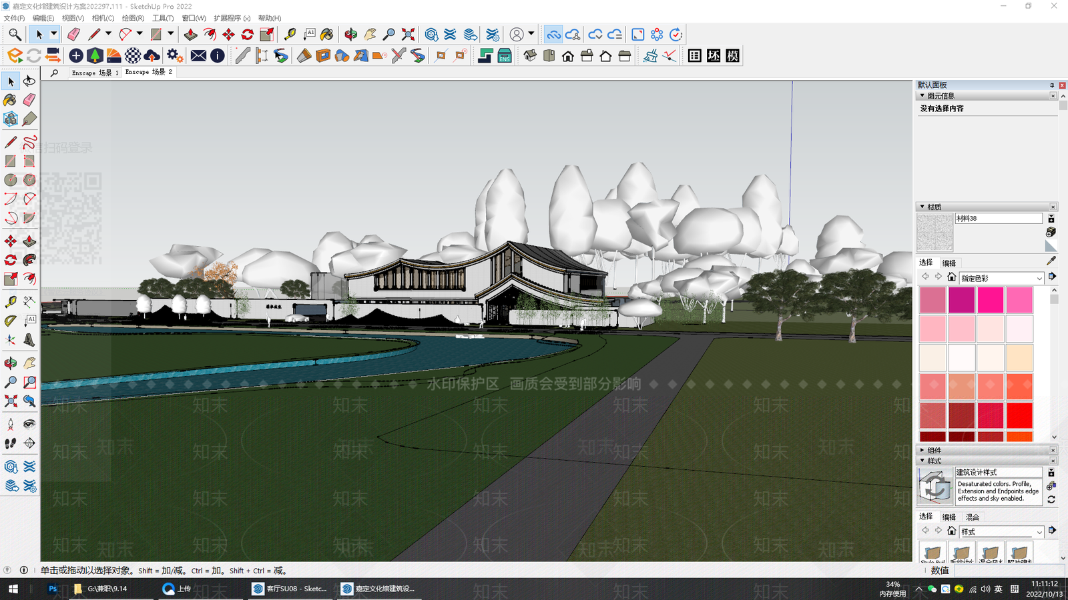
Task: Click the update style refresh icon
Action: [x=1051, y=499]
